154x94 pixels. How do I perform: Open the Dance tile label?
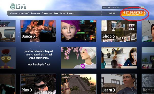(x=28, y=36)
